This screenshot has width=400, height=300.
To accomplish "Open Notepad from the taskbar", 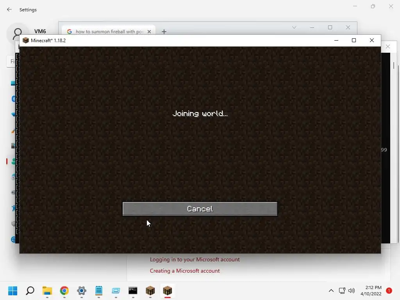I will [x=99, y=291].
